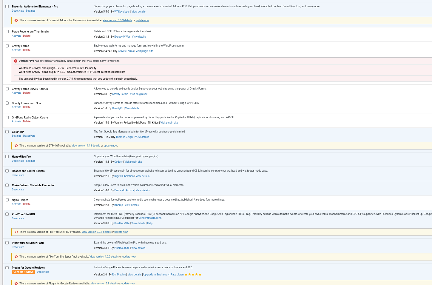Open Help link for PixelYourSite PRO
The image size is (432, 285).
150,223
